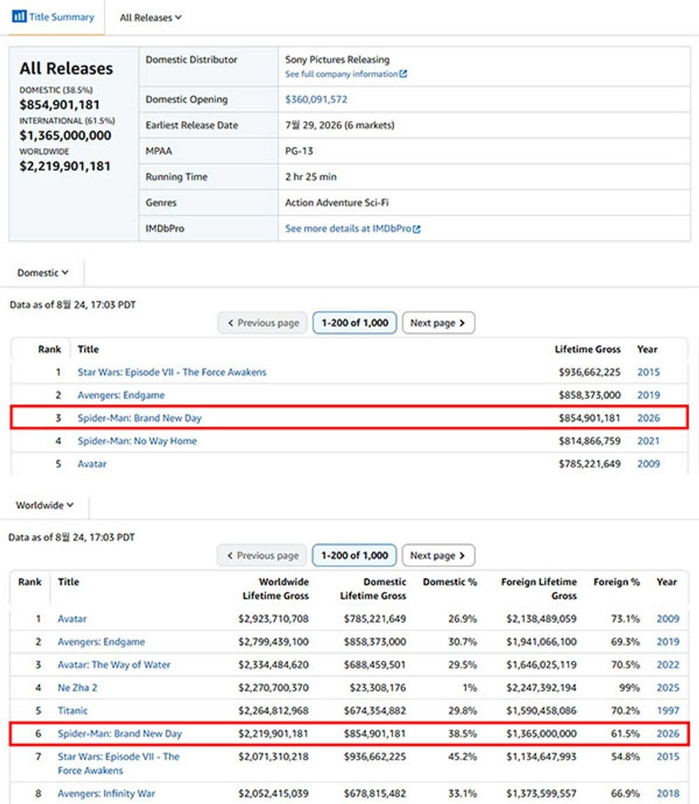Open See full company information link
The width and height of the screenshot is (699, 804).
pos(341,74)
